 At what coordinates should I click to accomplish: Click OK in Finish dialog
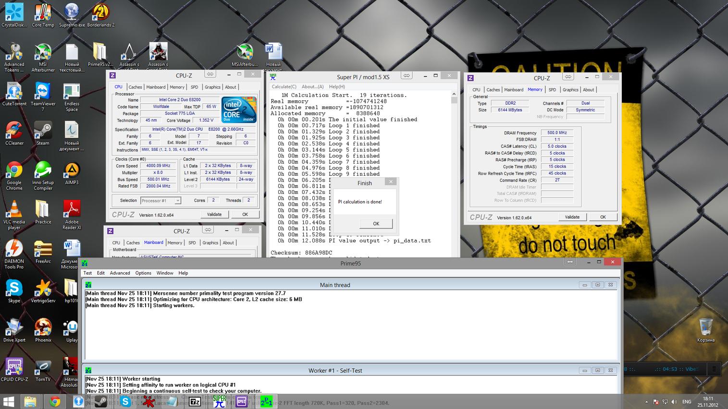point(376,224)
